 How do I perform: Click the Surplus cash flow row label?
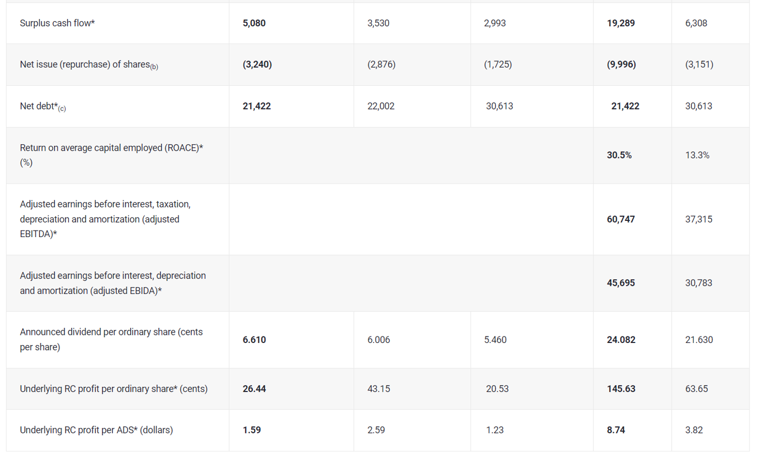point(58,23)
